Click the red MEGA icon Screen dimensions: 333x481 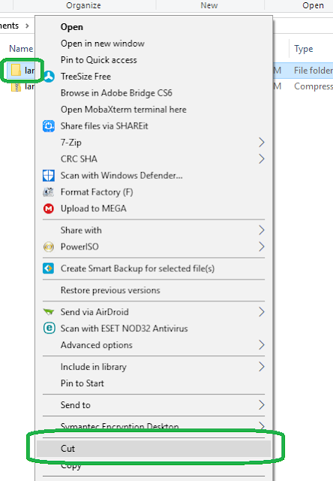tap(49, 209)
